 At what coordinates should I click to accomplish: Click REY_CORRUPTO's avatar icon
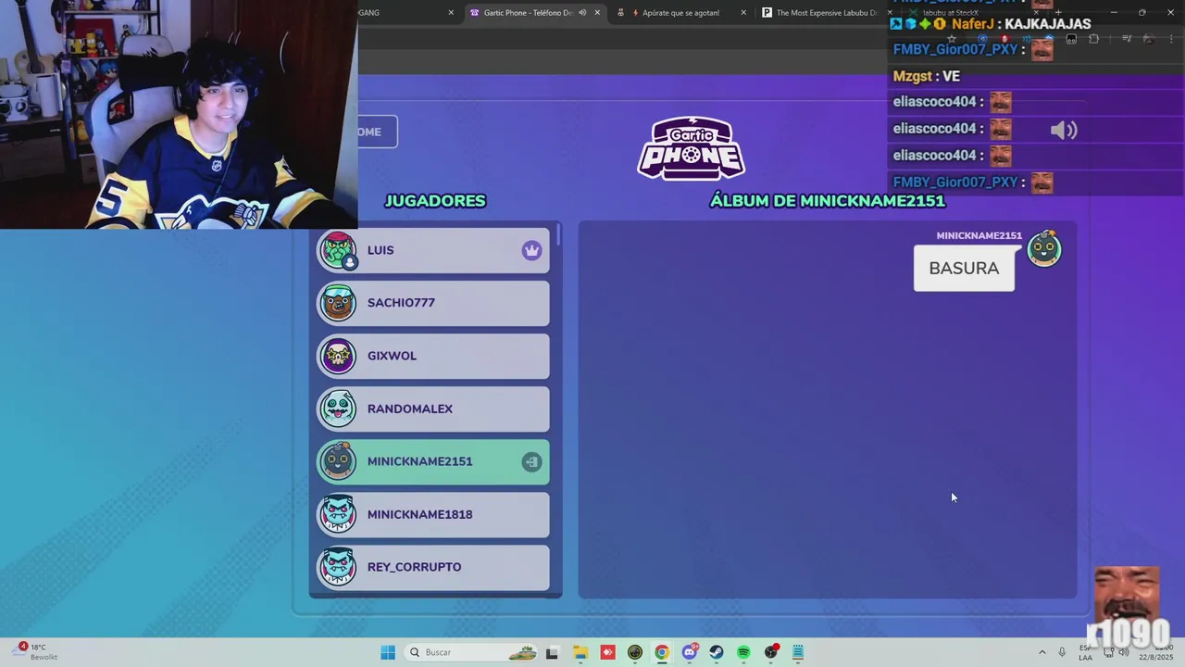(338, 567)
